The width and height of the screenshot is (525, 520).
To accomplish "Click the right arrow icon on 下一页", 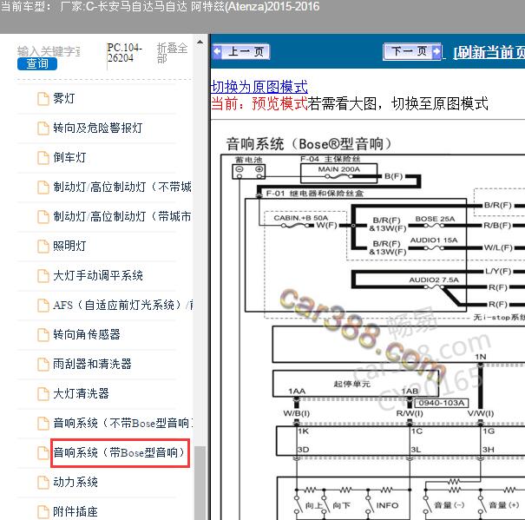I will tap(436, 51).
